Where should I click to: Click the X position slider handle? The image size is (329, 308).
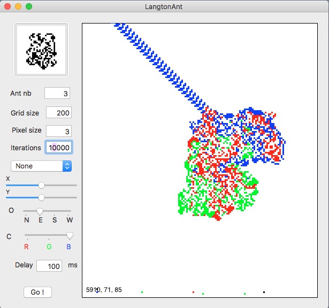[x=42, y=186]
